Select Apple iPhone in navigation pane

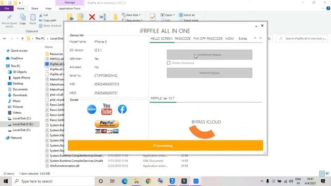click(19, 78)
